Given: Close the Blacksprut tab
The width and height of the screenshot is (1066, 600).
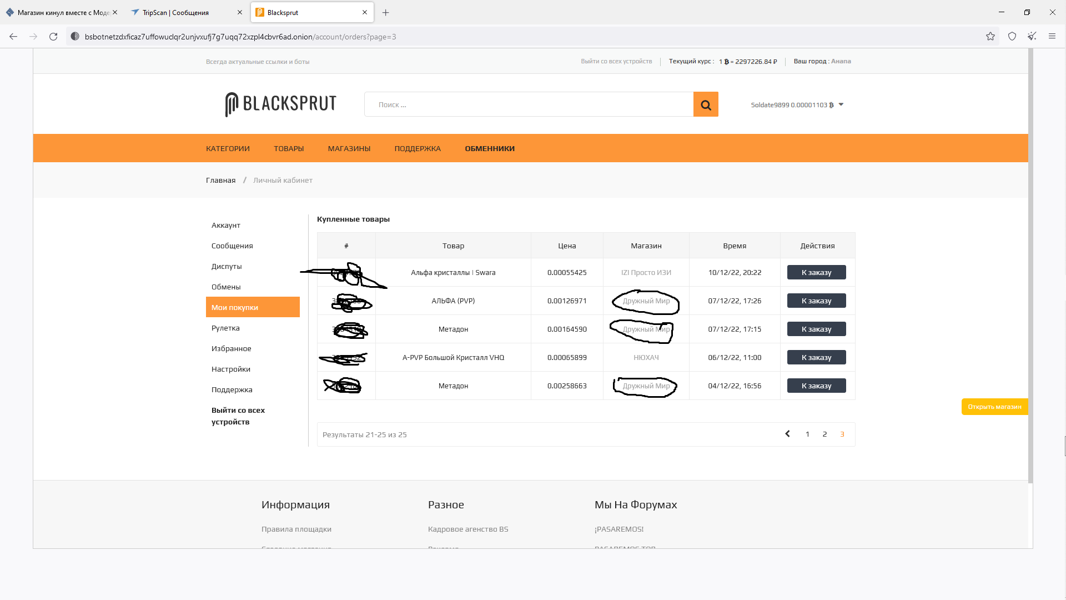Looking at the screenshot, I should pos(365,12).
